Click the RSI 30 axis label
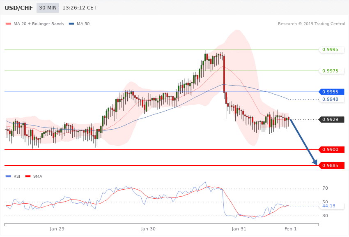 [325, 216]
